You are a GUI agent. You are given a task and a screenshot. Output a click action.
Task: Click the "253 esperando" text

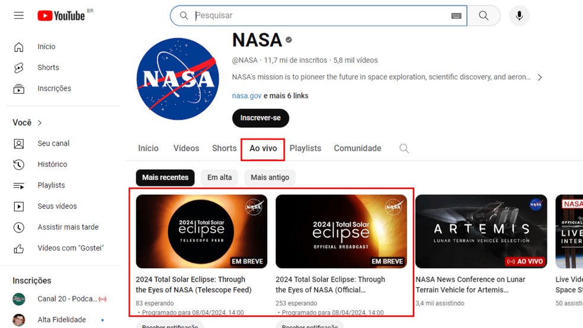(296, 304)
